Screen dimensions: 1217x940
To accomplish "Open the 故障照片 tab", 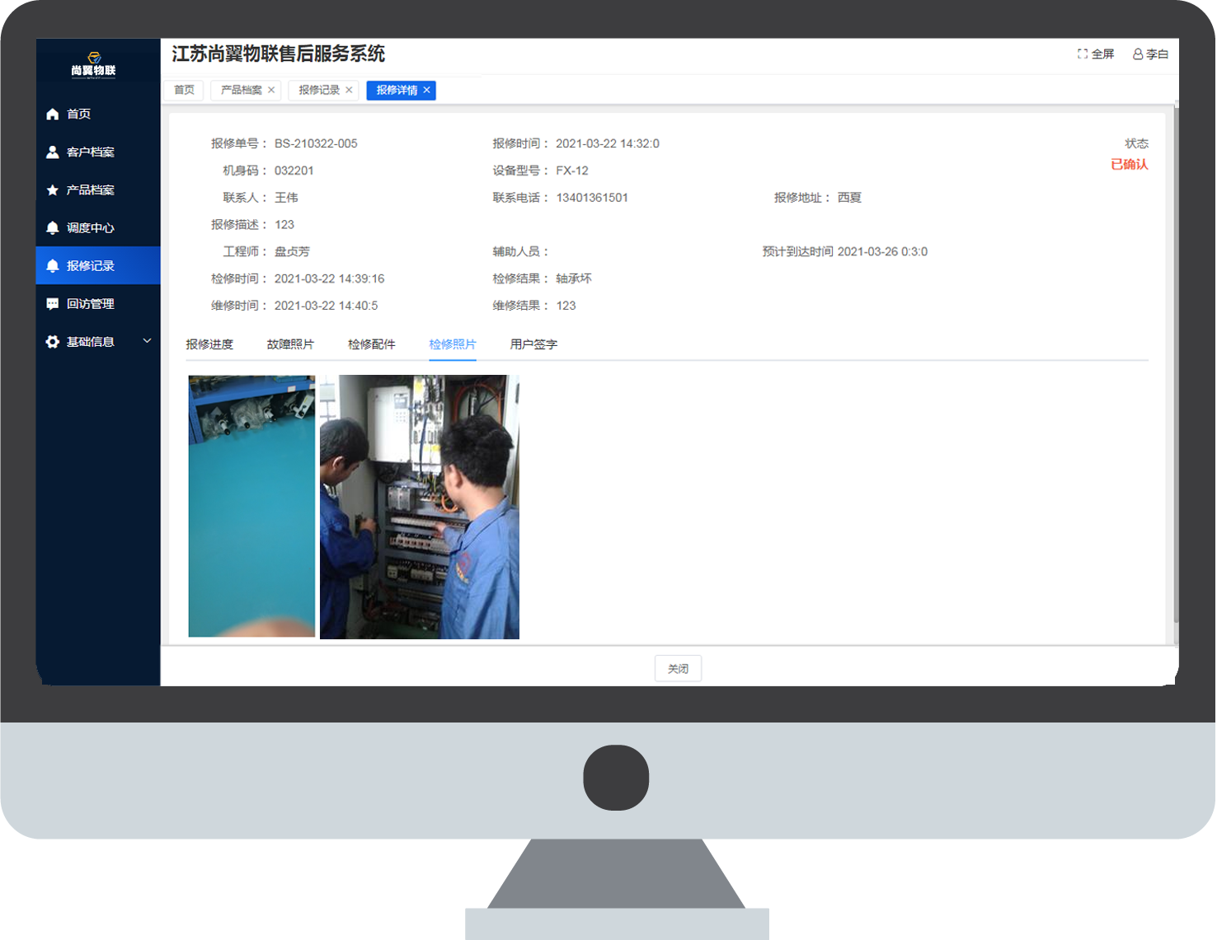I will pyautogui.click(x=290, y=344).
